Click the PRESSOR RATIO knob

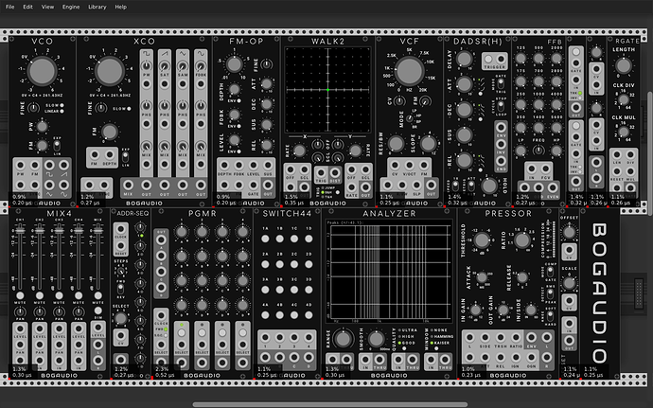pyautogui.click(x=521, y=240)
